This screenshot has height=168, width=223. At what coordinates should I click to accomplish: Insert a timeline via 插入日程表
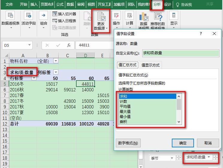pos(64,21)
